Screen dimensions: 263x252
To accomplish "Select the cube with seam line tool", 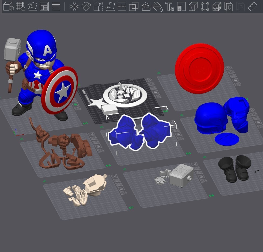I will tap(193, 6).
